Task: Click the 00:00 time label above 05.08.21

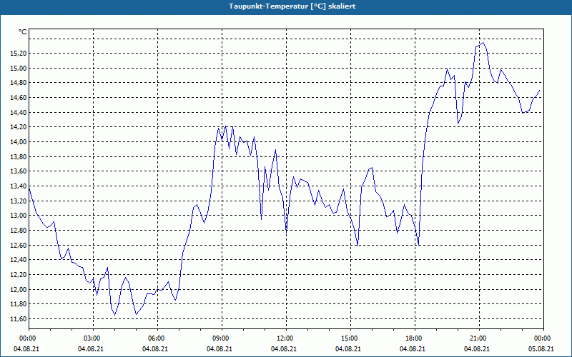Action: 541,338
